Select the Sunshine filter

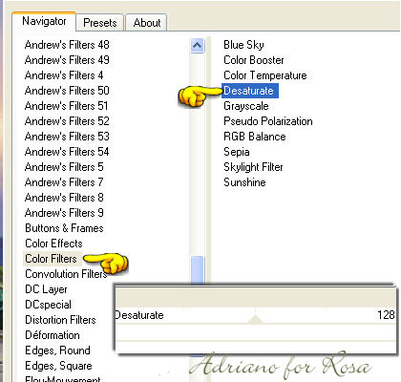(244, 182)
